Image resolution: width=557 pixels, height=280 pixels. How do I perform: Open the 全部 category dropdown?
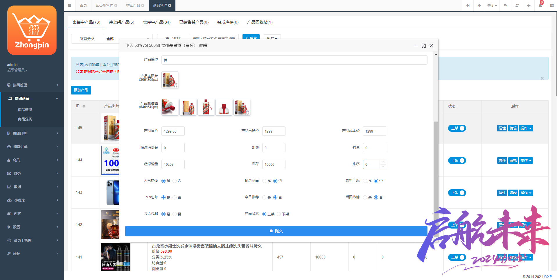[128, 39]
